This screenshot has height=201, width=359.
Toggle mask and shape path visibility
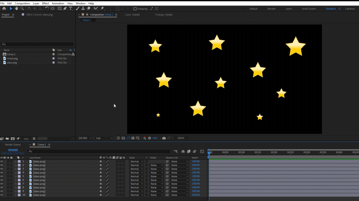(x=128, y=138)
